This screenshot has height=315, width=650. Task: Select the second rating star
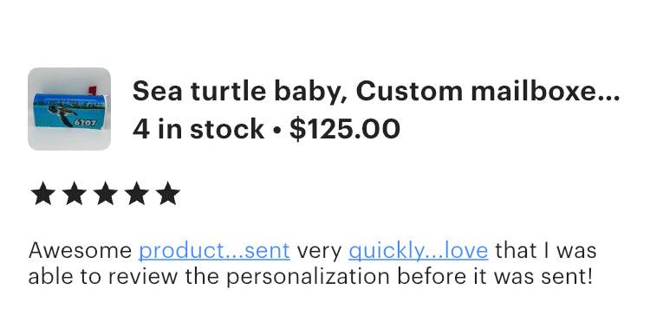coord(75,193)
